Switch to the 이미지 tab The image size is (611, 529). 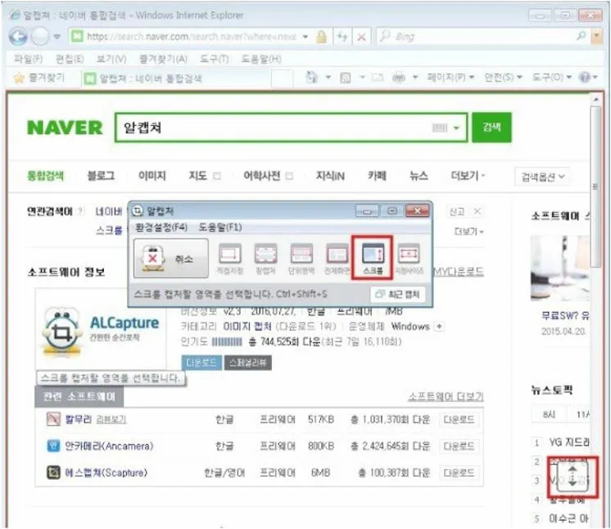click(152, 176)
